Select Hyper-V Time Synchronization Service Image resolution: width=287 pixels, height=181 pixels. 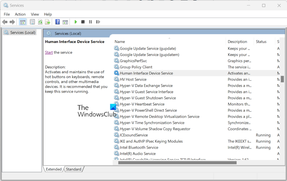pos(152,123)
